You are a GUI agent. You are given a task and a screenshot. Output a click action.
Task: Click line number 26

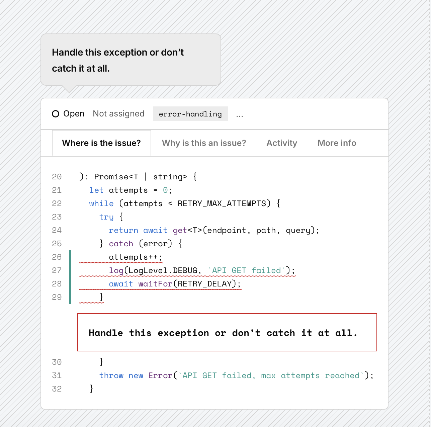coord(57,257)
